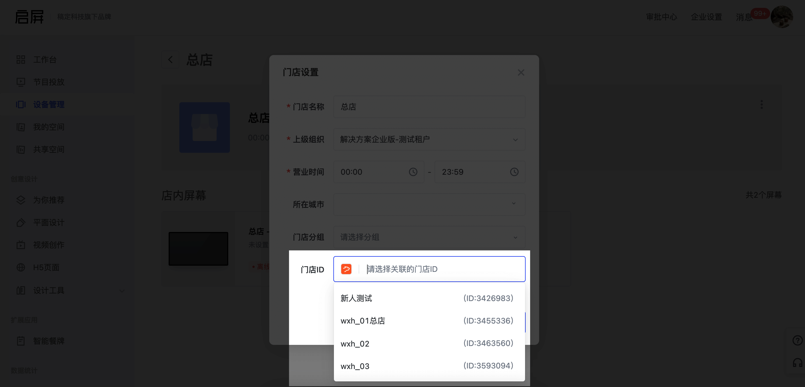
Task: Click the opening time 00:00 field
Action: 378,172
